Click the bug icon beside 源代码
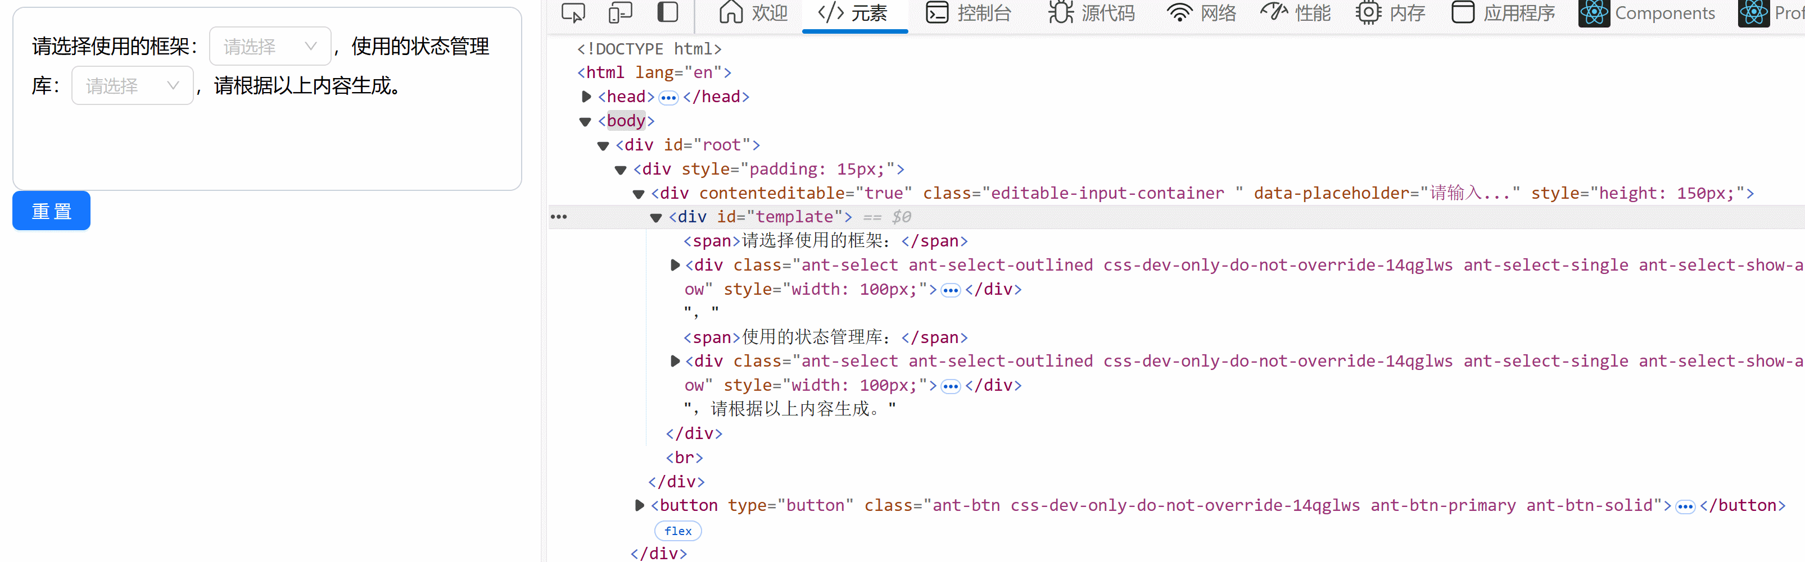Viewport: 1805px width, 562px height. pyautogui.click(x=1061, y=12)
